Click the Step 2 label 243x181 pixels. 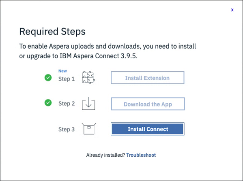pos(67,104)
